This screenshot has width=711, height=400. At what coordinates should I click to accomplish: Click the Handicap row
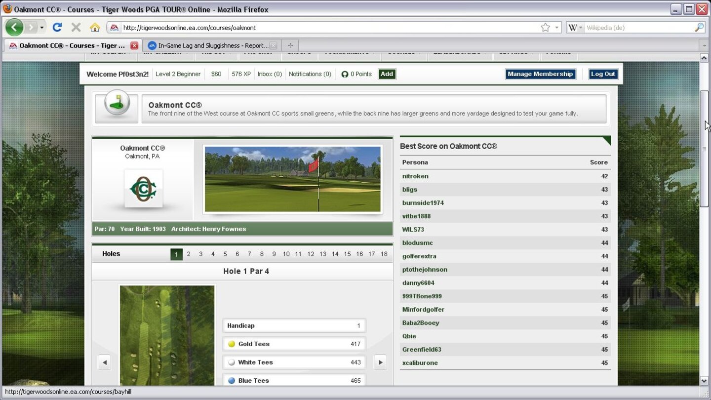294,325
